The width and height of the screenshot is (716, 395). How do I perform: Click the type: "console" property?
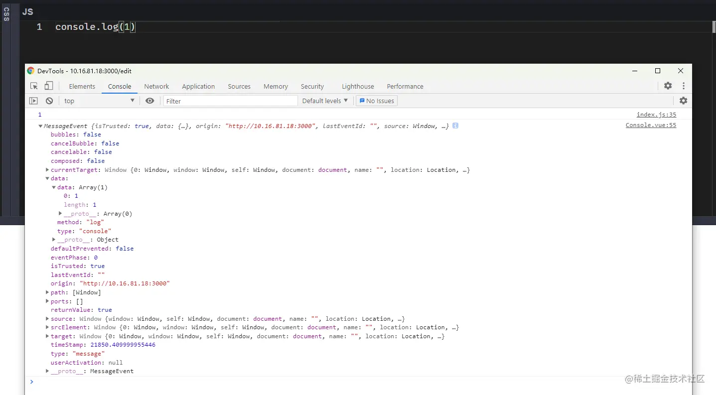click(84, 231)
